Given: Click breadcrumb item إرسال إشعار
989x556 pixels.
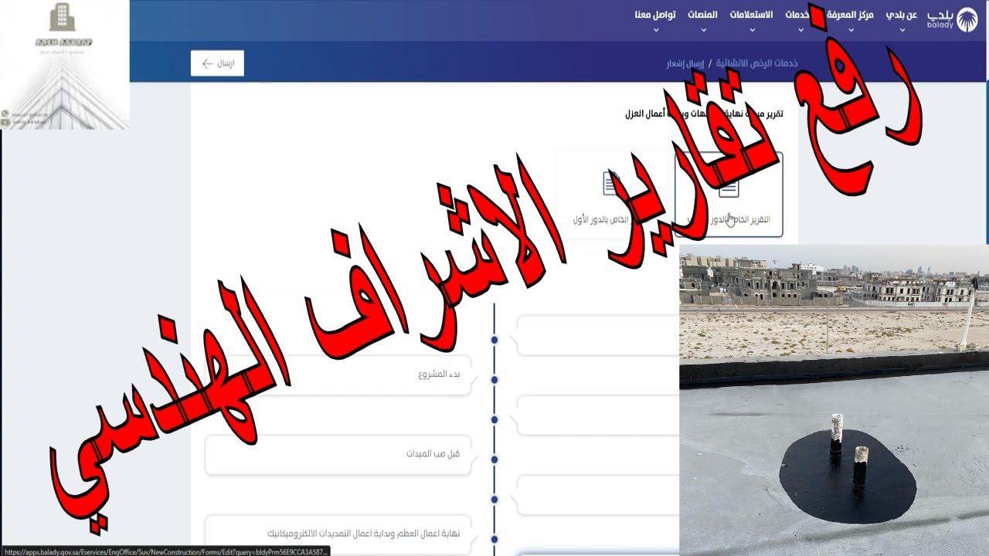Looking at the screenshot, I should (685, 63).
